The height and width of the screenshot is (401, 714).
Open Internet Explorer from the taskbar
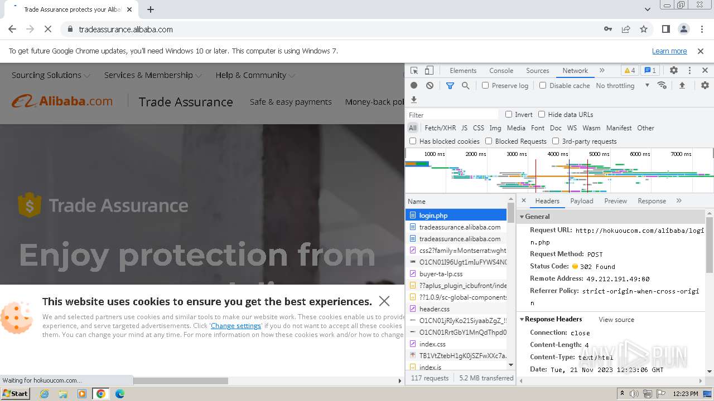pos(44,394)
